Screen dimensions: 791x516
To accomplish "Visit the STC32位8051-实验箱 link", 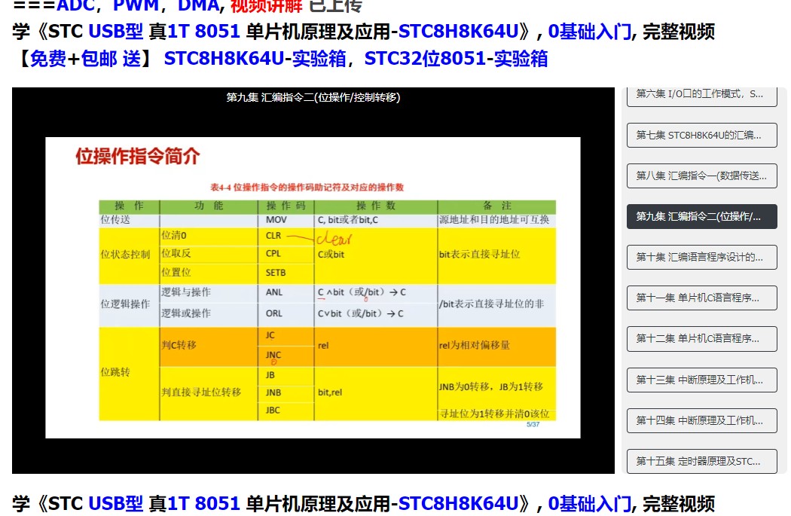I will click(456, 59).
